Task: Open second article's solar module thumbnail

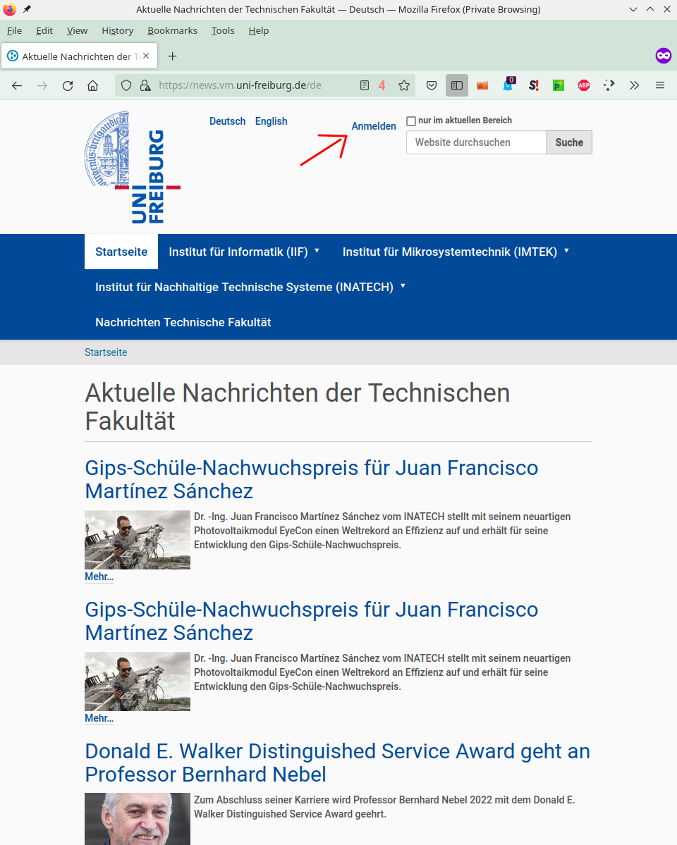Action: pyautogui.click(x=138, y=681)
